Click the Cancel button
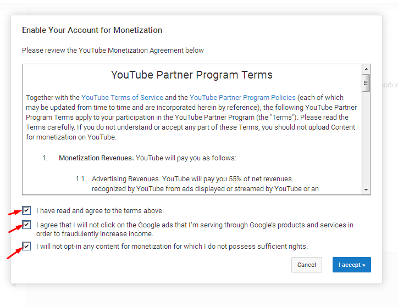Viewport: 398px width, 307px height. [306, 265]
